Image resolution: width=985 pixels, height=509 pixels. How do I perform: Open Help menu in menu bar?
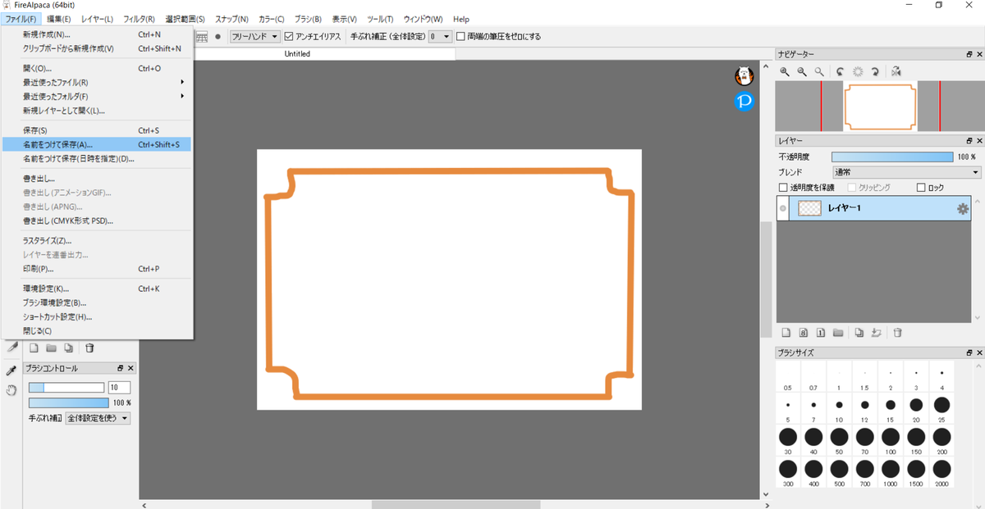click(460, 18)
